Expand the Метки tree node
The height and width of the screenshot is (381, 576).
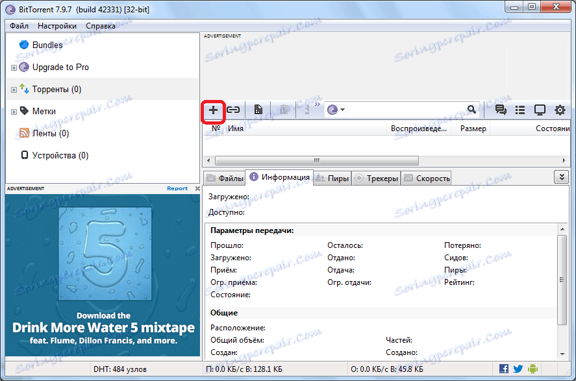pyautogui.click(x=14, y=112)
